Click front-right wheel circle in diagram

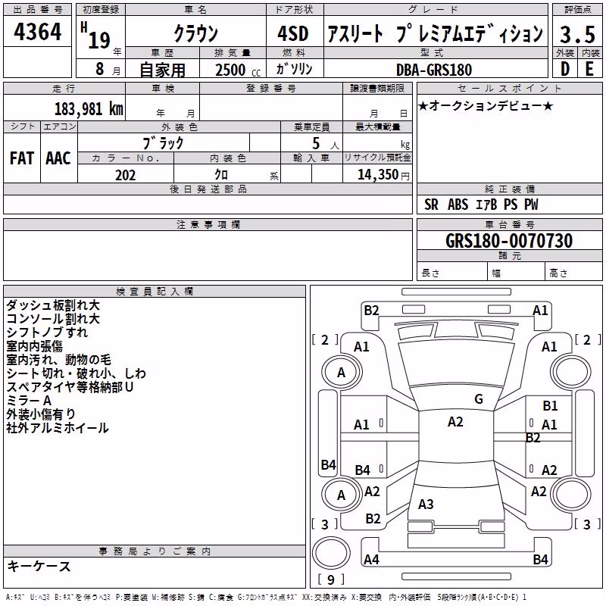click(571, 373)
